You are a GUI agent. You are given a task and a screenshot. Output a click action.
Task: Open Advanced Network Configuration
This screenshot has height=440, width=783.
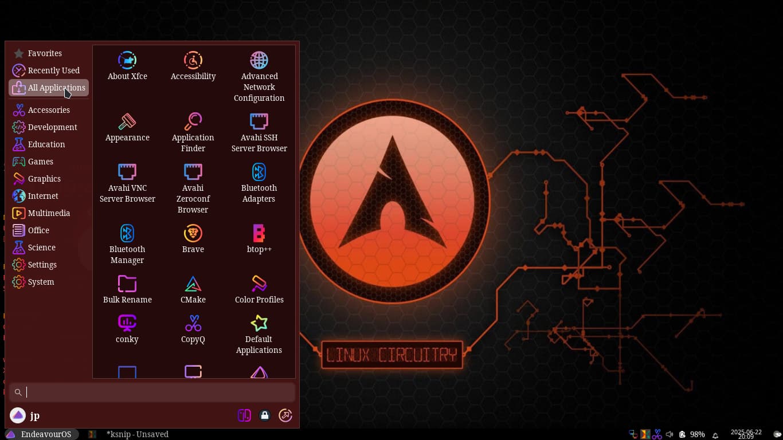point(259,61)
